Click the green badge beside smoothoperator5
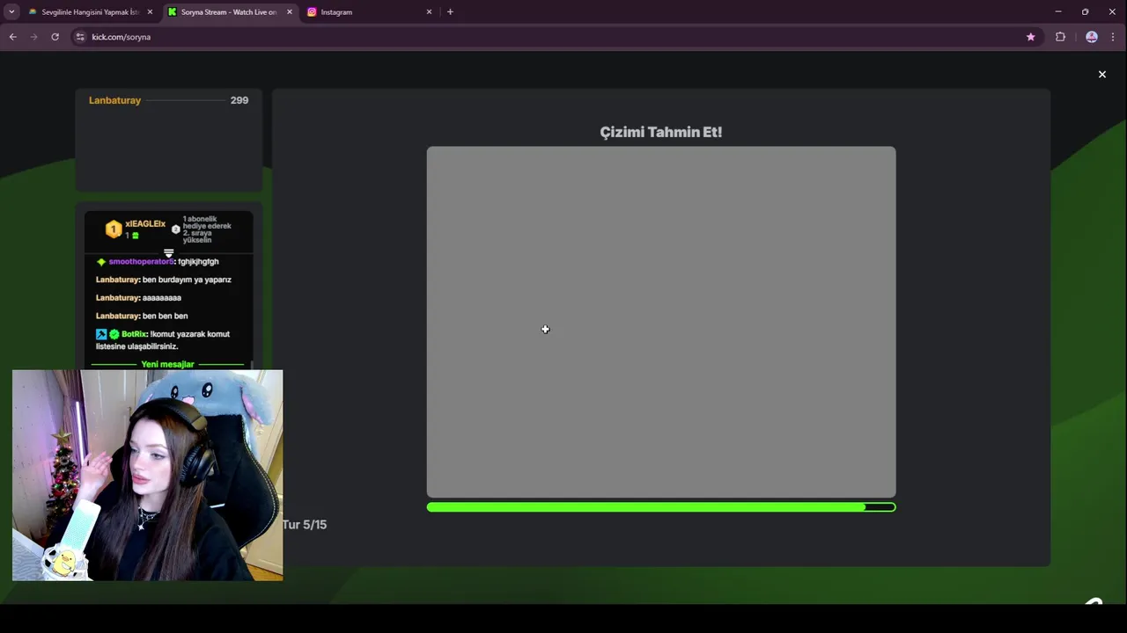Viewport: 1127px width, 633px height. (101, 262)
